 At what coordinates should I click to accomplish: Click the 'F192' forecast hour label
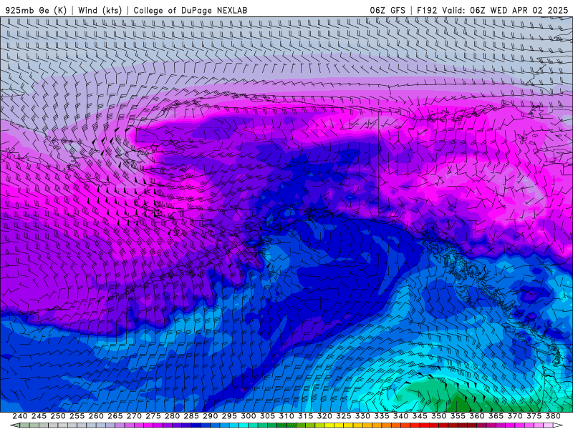point(427,10)
